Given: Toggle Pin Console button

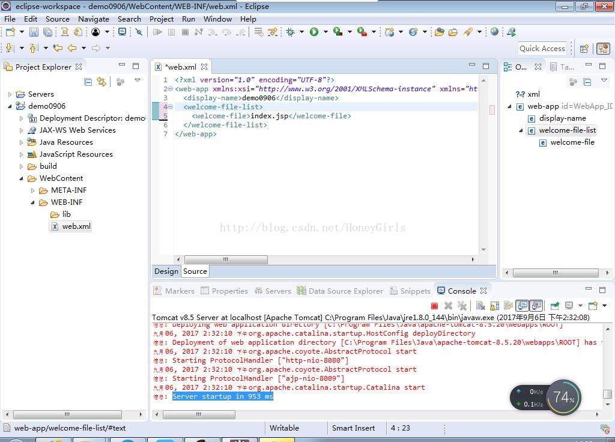Looking at the screenshot, I should pyautogui.click(x=555, y=306).
